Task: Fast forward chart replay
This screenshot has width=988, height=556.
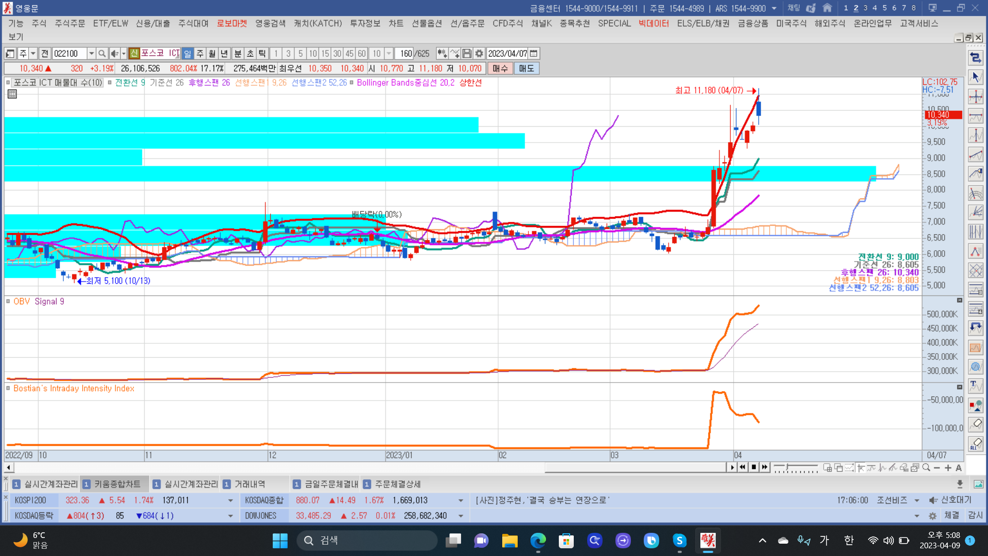Action: point(765,467)
